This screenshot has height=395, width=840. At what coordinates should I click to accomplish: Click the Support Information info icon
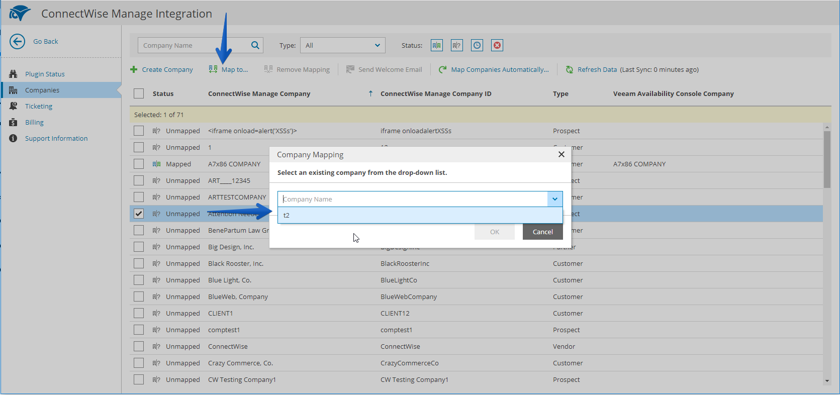(x=13, y=138)
